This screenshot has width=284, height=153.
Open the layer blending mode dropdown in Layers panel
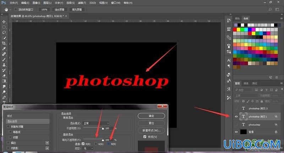[246, 95]
